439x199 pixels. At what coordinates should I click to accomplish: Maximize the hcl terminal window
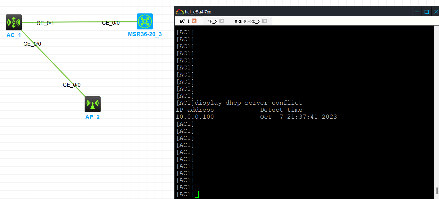(x=427, y=12)
